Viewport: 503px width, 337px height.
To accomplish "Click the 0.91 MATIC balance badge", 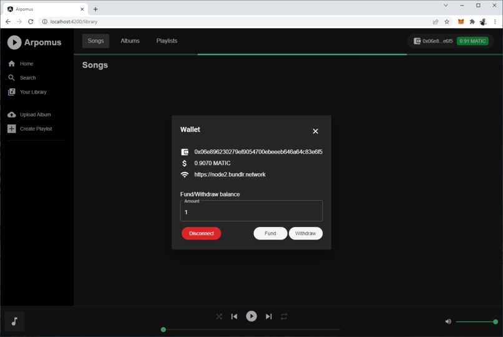I will coord(472,41).
